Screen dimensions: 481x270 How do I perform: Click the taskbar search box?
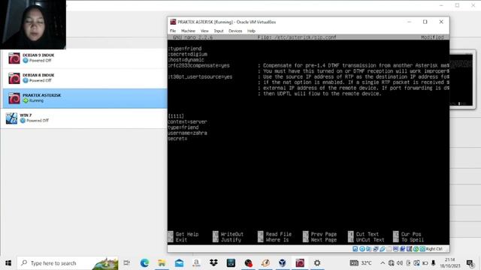click(68, 263)
